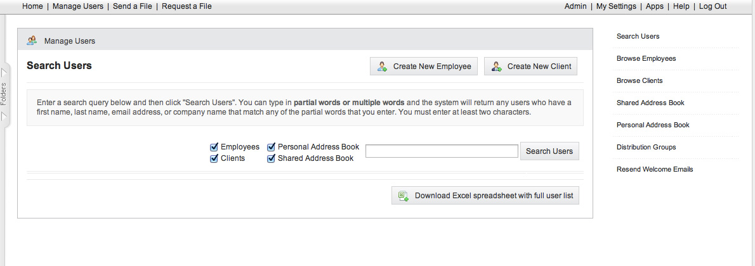Click the Excel spreadsheet download icon
Screen dimensions: 755x266
(x=403, y=196)
